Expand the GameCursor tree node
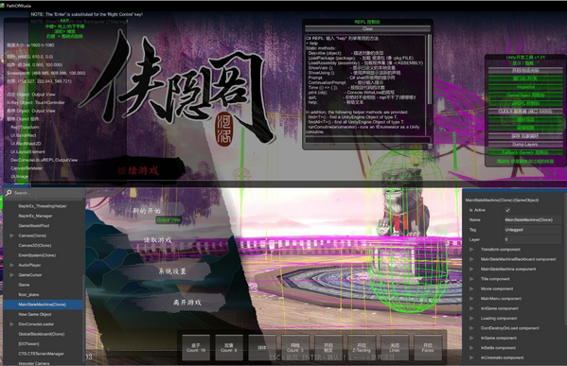 coord(12,275)
